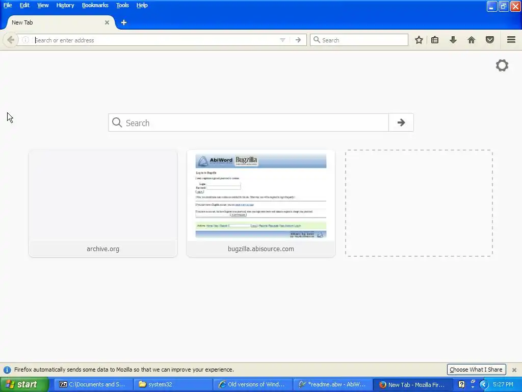
Task: Open the File menu
Action: (8, 5)
